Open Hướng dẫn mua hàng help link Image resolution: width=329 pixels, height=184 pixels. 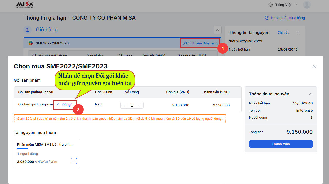(x=288, y=18)
